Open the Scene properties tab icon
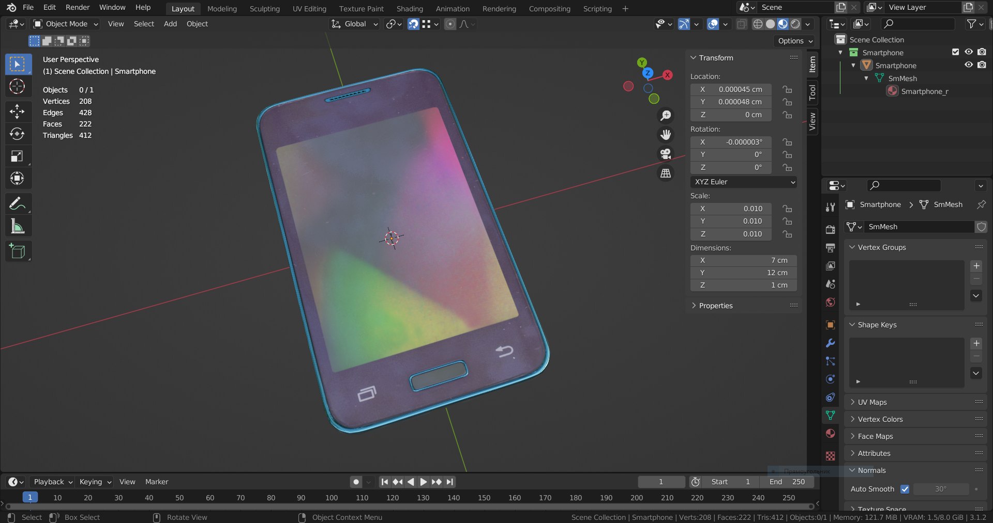Screen dimensions: 993x523 (831, 284)
